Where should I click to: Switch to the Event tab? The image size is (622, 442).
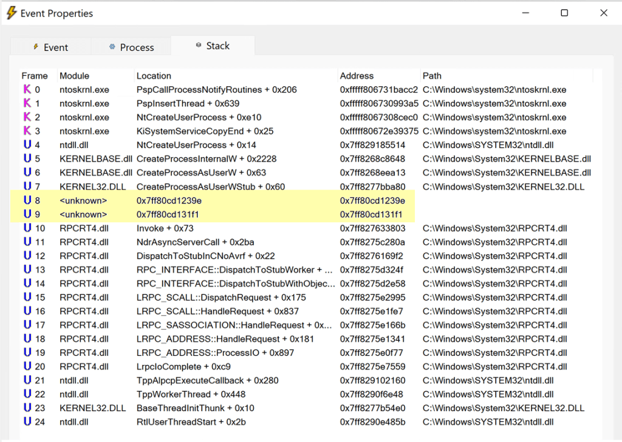(50, 47)
